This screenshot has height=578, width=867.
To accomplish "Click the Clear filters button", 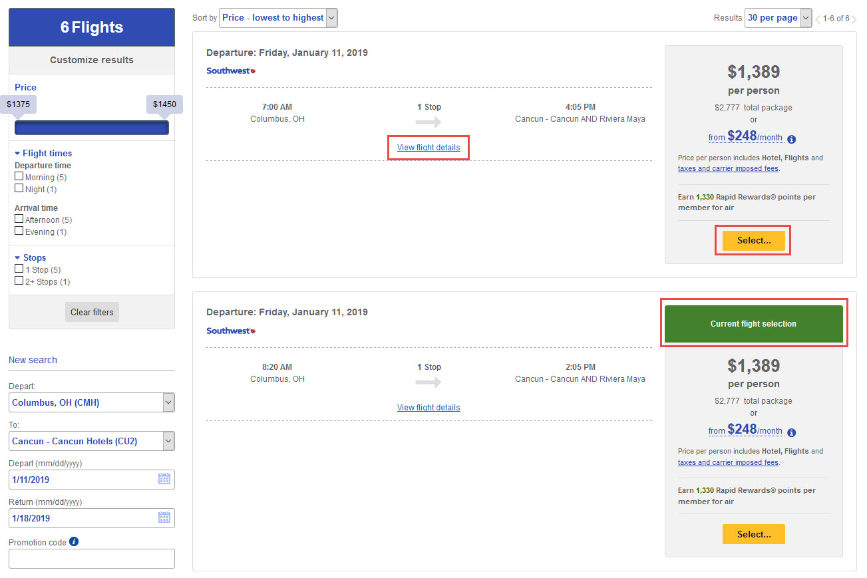I will click(92, 312).
